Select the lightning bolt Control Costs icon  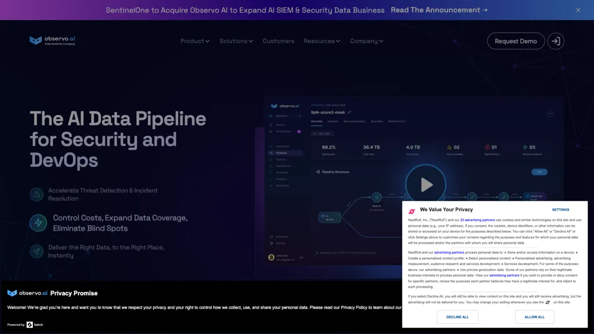click(38, 223)
